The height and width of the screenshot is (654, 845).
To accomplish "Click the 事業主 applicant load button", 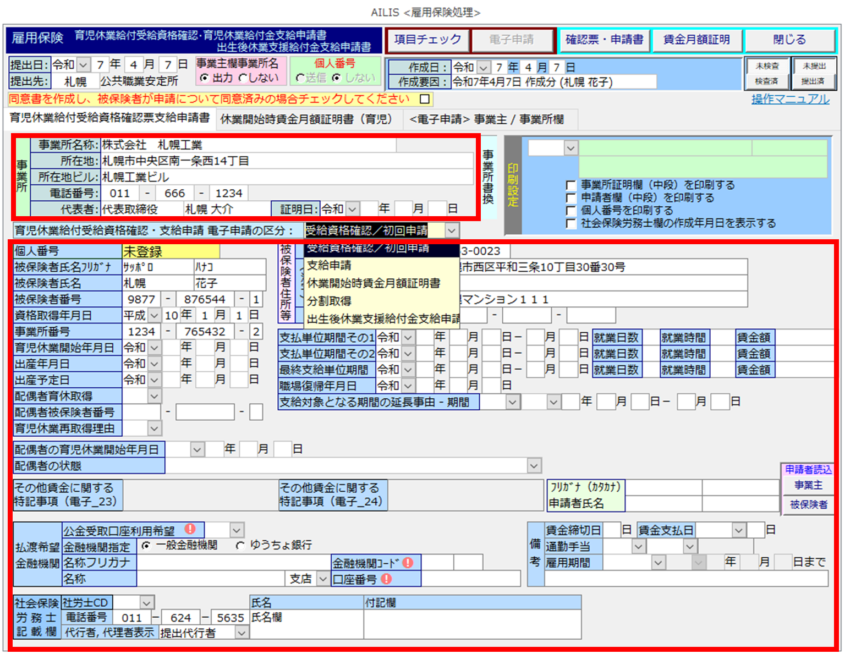I will [x=808, y=485].
